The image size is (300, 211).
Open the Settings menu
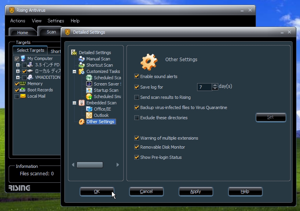56,21
